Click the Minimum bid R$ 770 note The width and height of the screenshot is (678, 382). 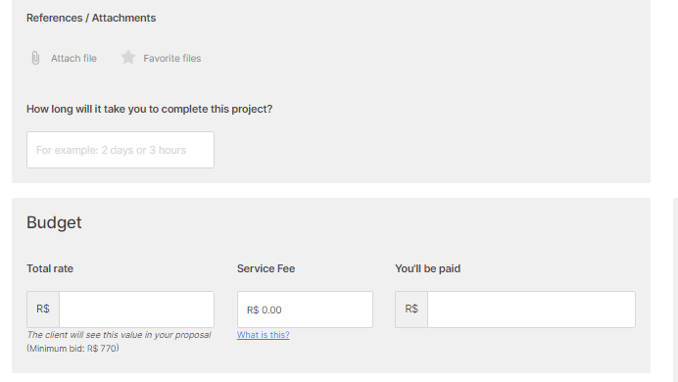tap(73, 349)
